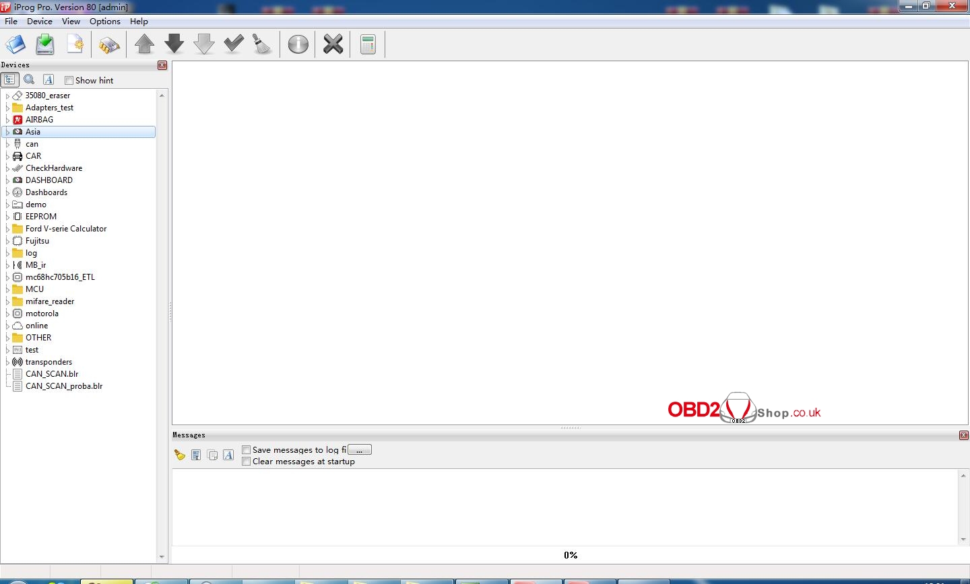Click the green arrow Save to disk icon

point(45,45)
